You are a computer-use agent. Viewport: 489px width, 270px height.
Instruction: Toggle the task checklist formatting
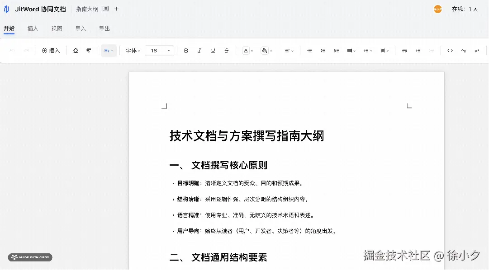[336, 51]
